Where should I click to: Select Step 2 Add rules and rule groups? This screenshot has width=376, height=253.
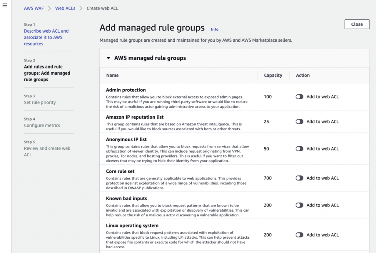click(x=47, y=73)
